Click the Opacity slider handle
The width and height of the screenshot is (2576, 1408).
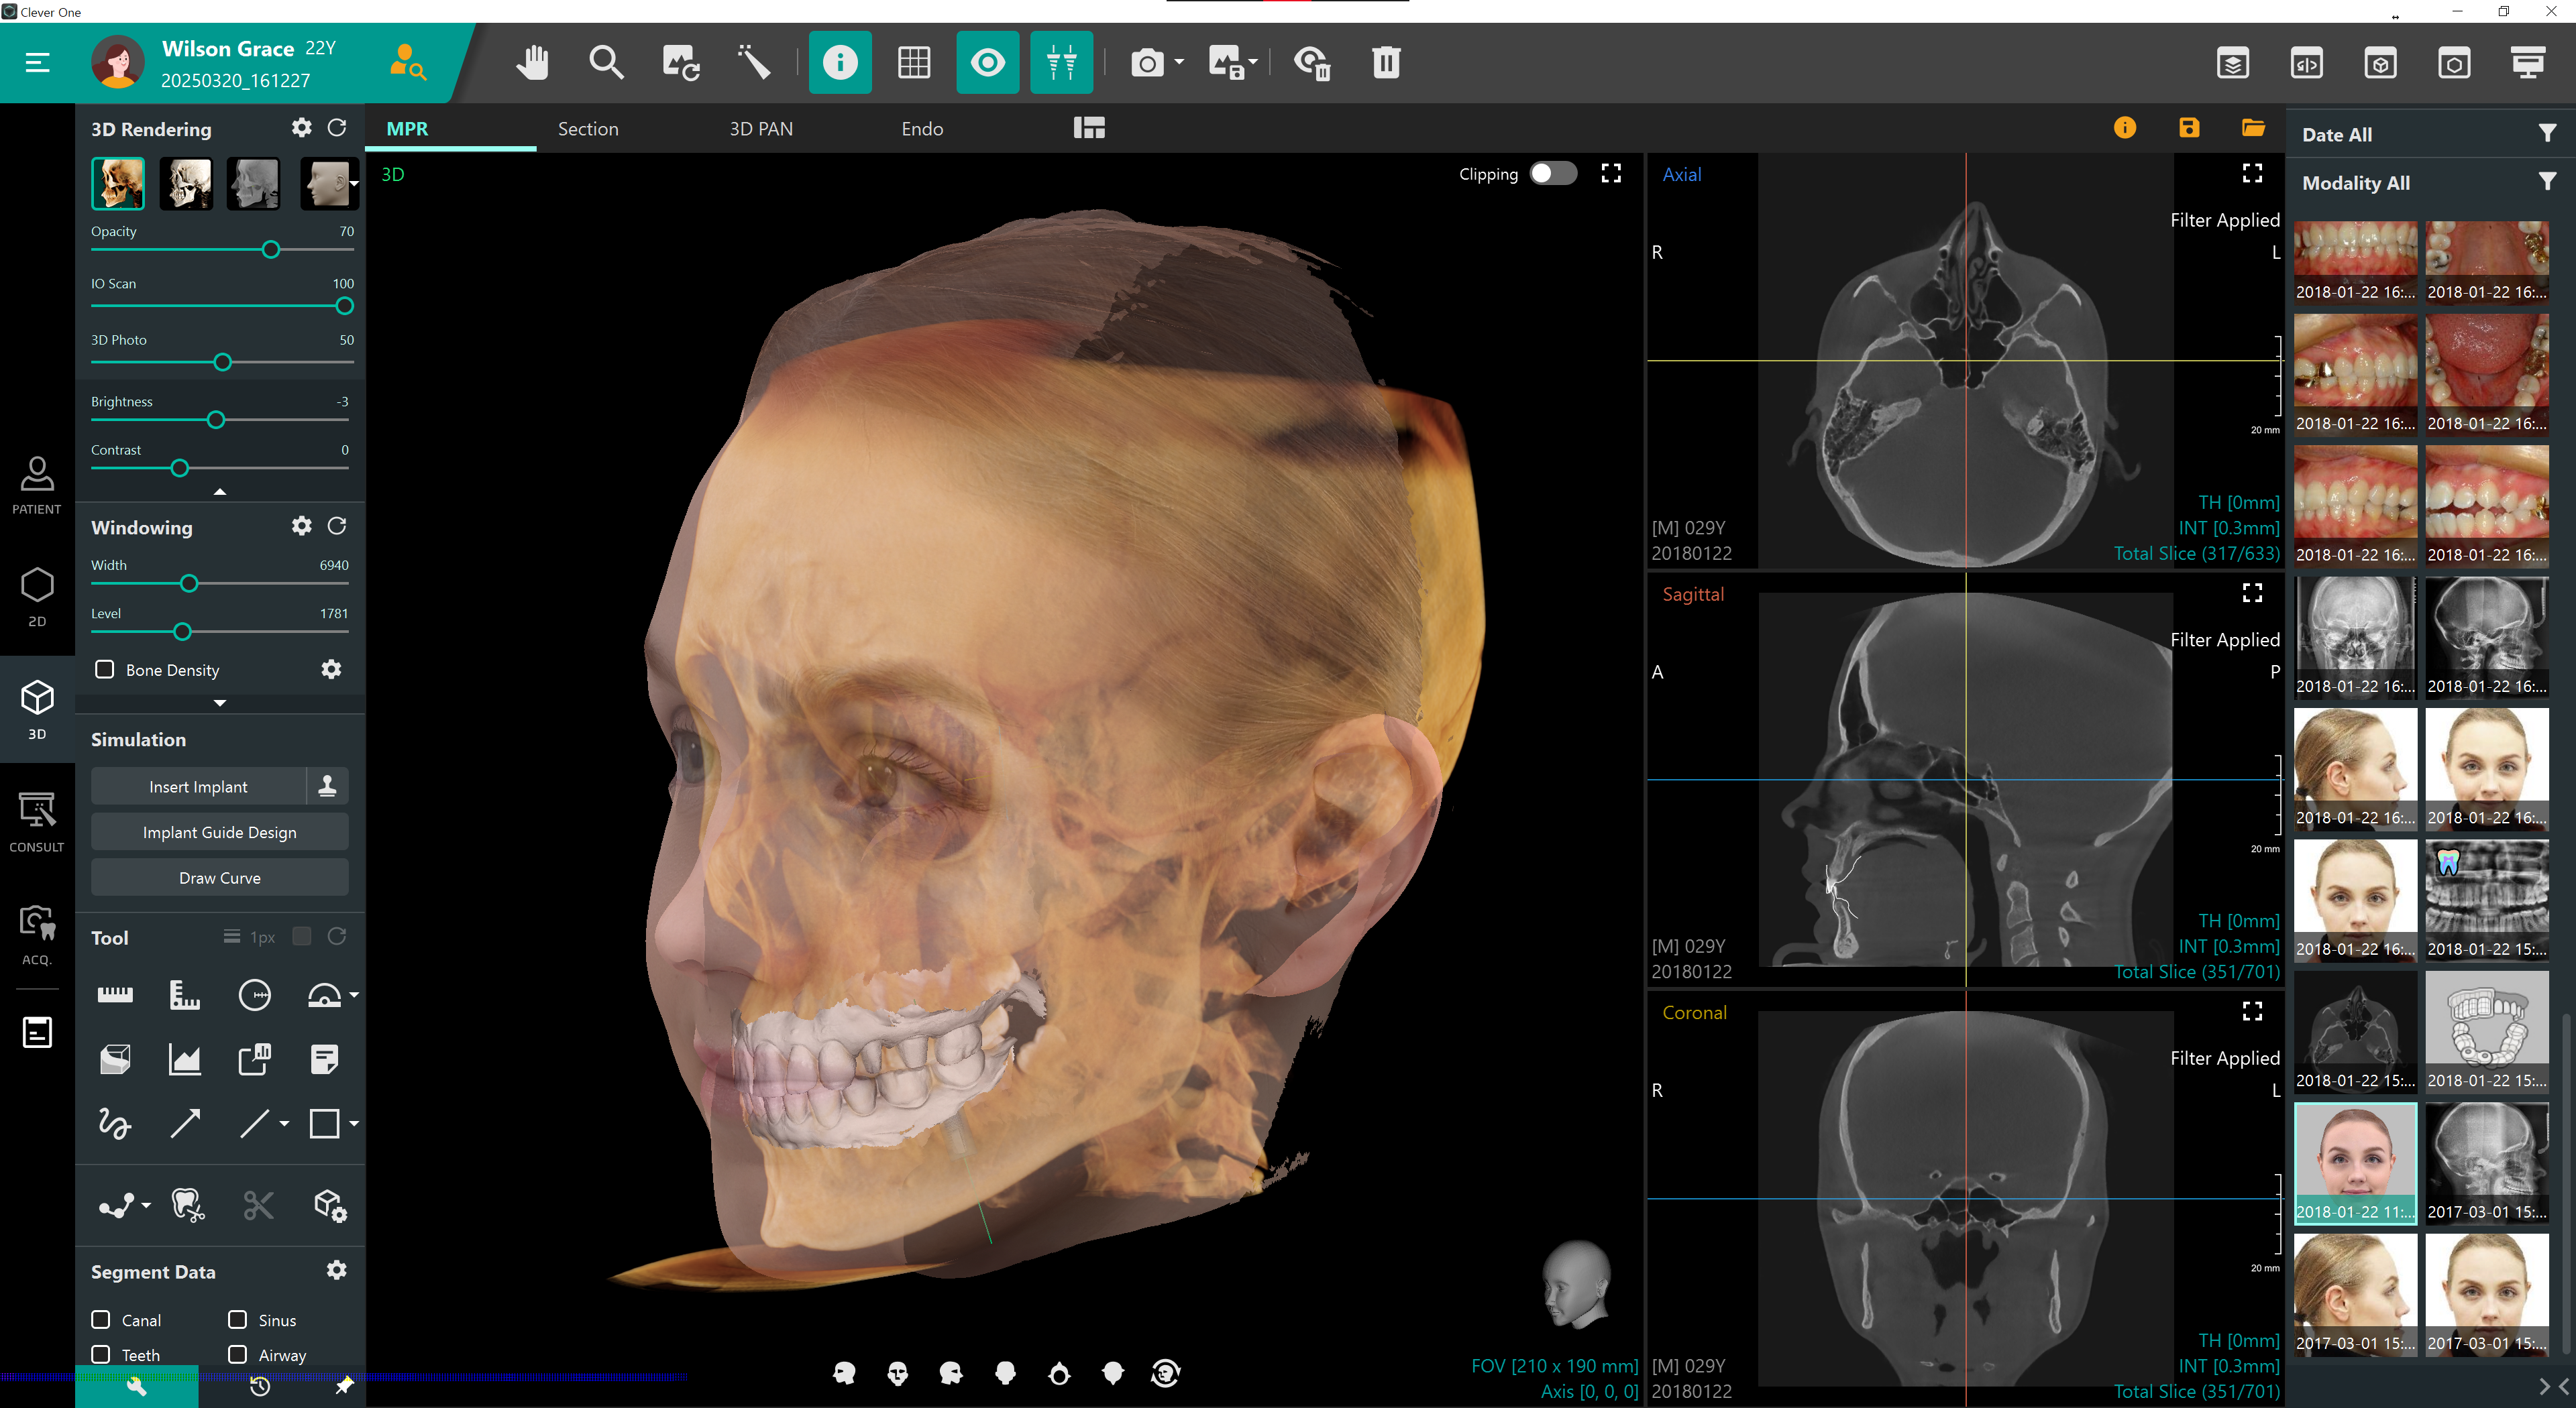pos(271,250)
